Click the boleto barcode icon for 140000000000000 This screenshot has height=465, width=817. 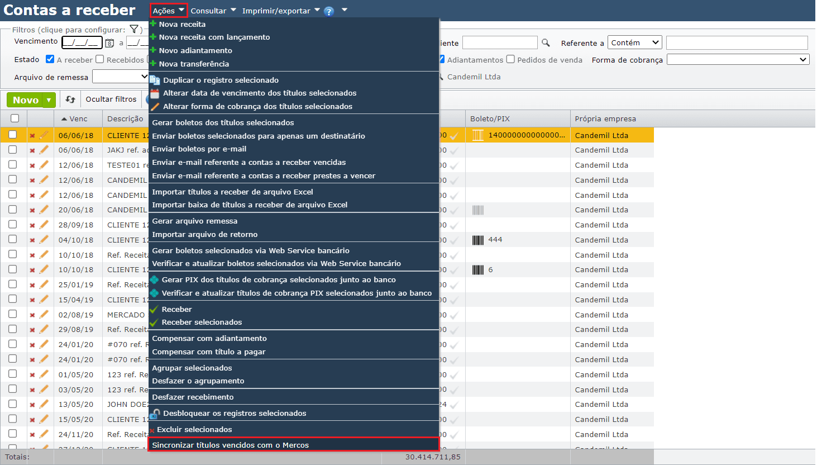(478, 135)
